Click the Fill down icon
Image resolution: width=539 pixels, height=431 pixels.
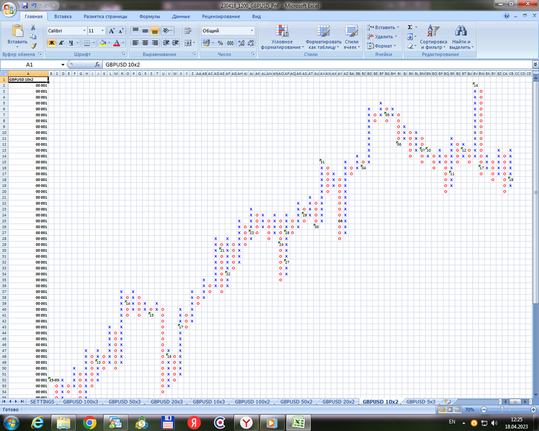click(410, 36)
